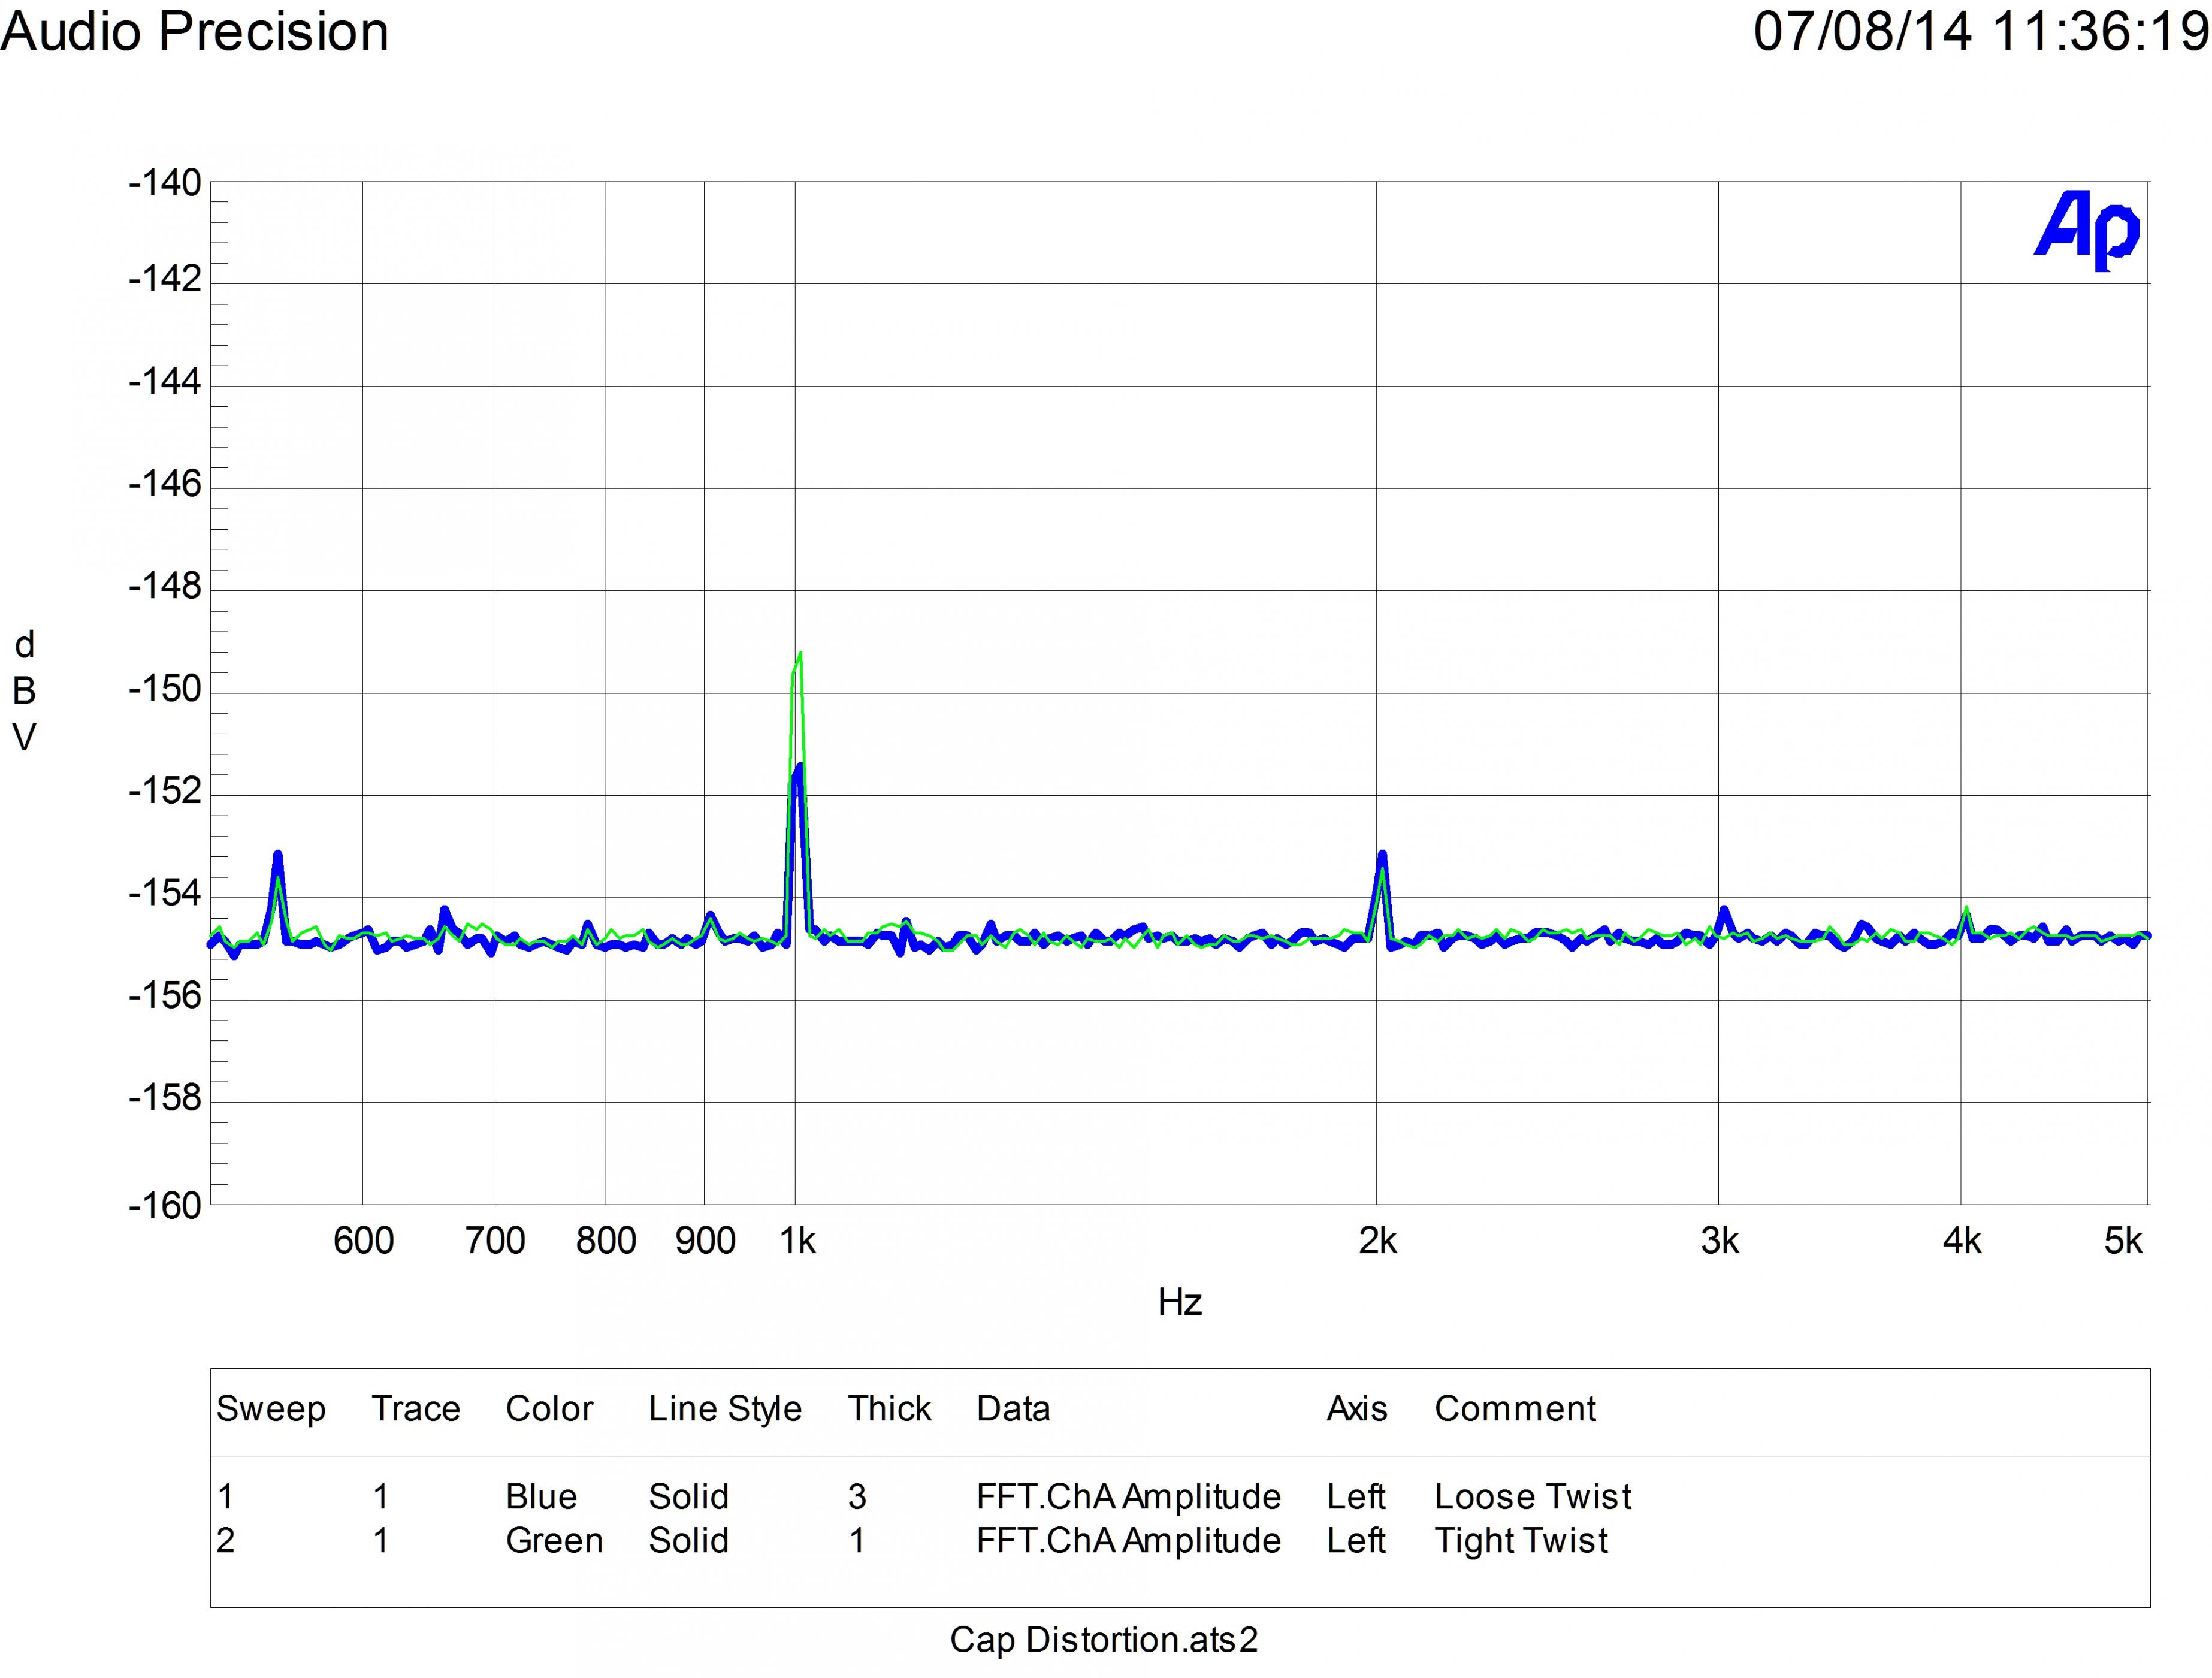2212x1678 pixels.
Task: Click the 'Comment' column header
Action: coord(1515,1408)
